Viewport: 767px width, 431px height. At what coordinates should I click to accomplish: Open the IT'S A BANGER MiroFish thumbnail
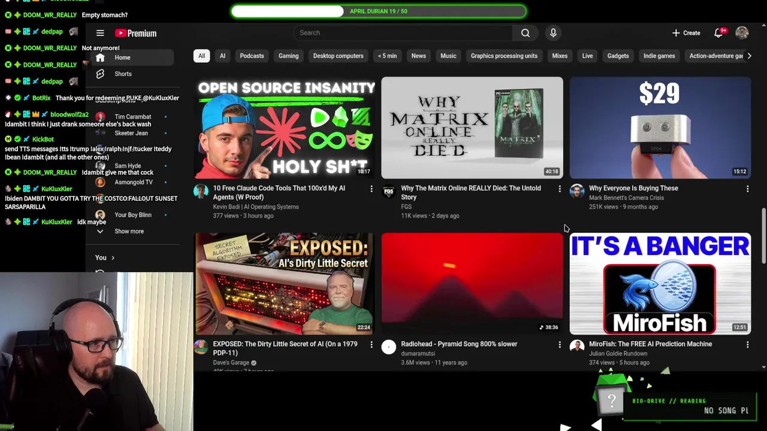click(x=660, y=283)
